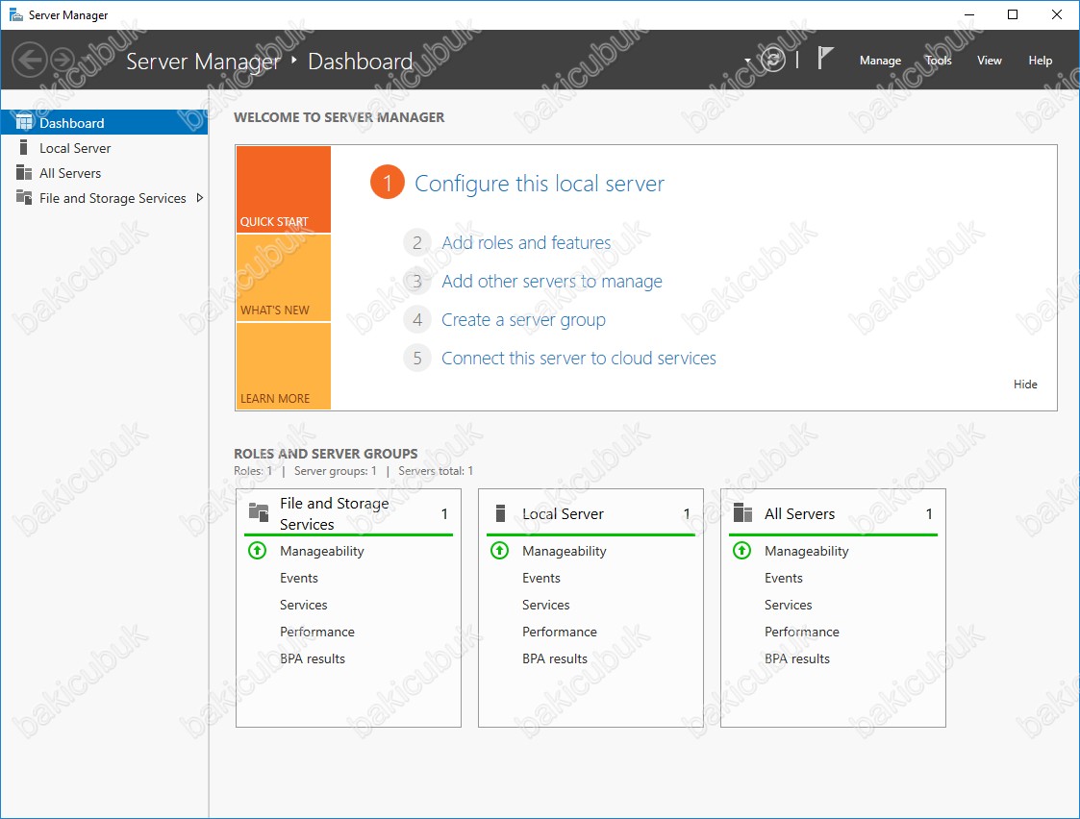Image resolution: width=1080 pixels, height=819 pixels.
Task: Open the notifications flag
Action: (824, 59)
